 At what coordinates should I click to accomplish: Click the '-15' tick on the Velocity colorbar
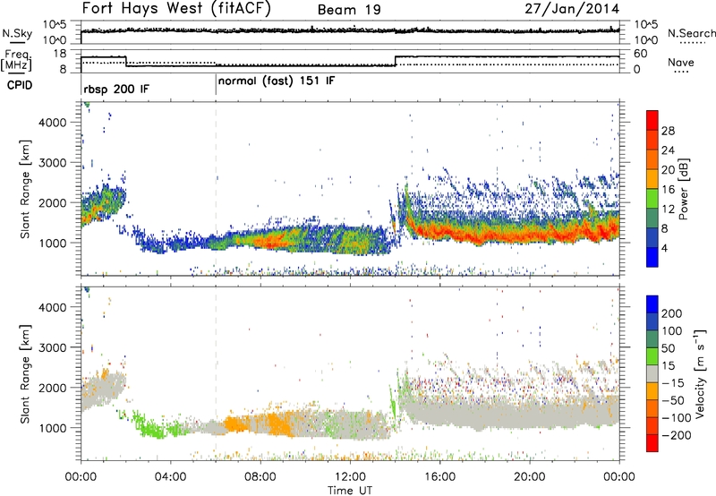[x=673, y=383]
